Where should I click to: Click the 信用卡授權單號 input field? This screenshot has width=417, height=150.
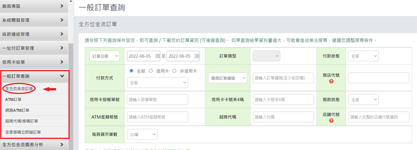[157, 99]
